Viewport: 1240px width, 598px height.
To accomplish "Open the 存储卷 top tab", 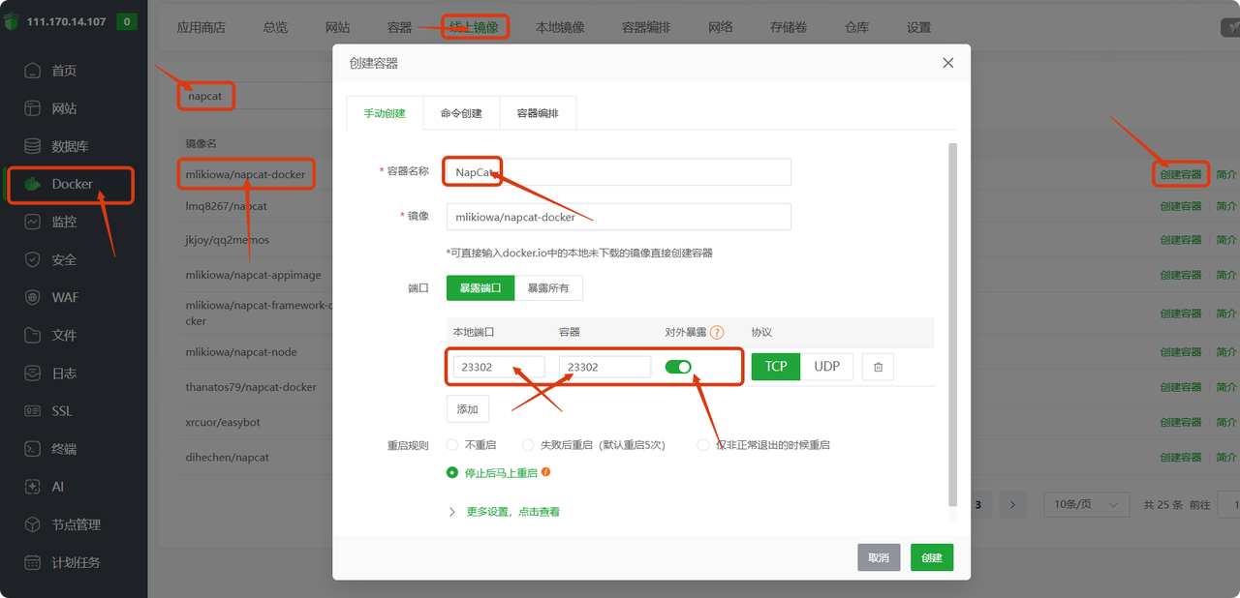I will [789, 27].
